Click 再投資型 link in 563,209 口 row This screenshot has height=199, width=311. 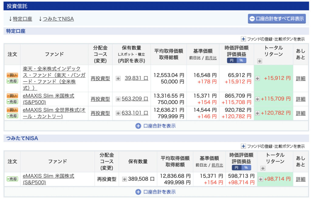[x=100, y=99]
